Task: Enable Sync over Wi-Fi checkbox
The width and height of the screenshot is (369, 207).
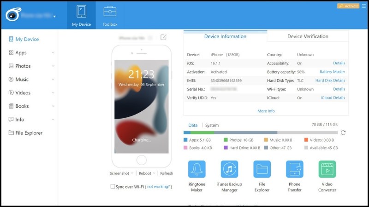Action: [x=113, y=187]
